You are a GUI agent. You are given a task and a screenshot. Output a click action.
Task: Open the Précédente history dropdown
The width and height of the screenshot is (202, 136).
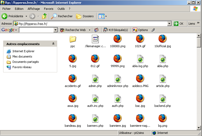click(26, 16)
